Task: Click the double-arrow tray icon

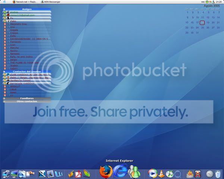Action: click(x=203, y=2)
